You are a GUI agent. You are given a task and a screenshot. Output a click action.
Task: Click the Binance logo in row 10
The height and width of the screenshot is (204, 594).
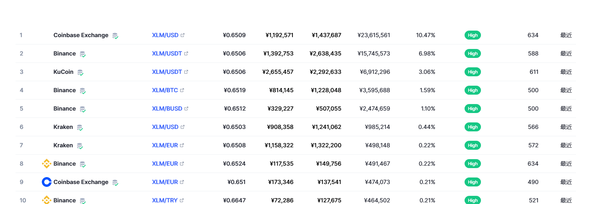(47, 200)
